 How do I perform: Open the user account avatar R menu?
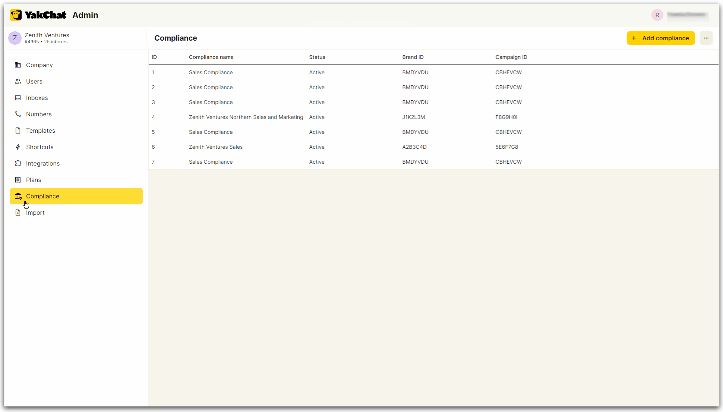[657, 15]
